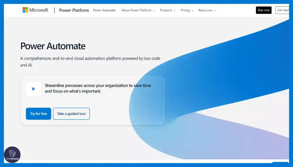
Task: Click the Get started button
Action: [282, 10]
